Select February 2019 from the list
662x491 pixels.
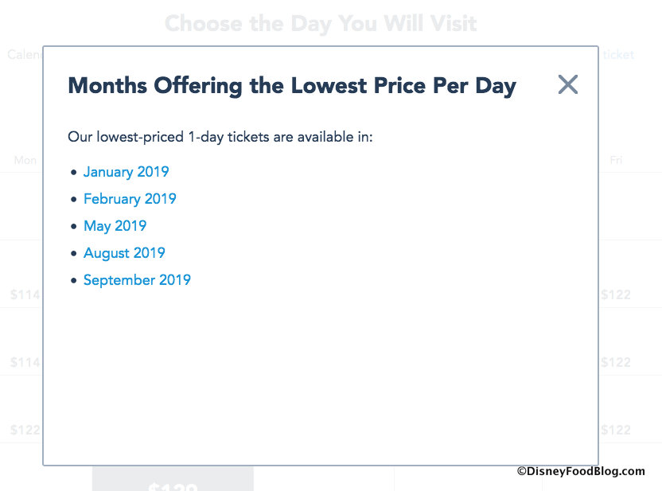(x=130, y=199)
